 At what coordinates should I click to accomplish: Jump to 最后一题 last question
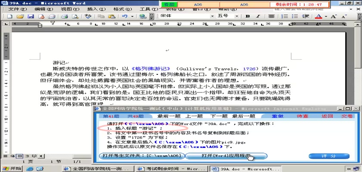point(243,116)
